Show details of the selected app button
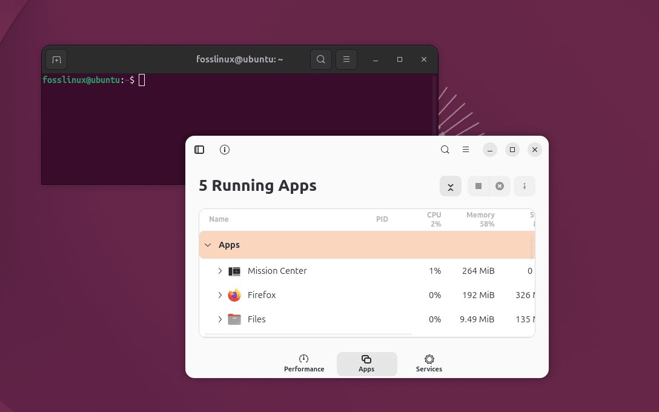The image size is (659, 412). (x=525, y=186)
